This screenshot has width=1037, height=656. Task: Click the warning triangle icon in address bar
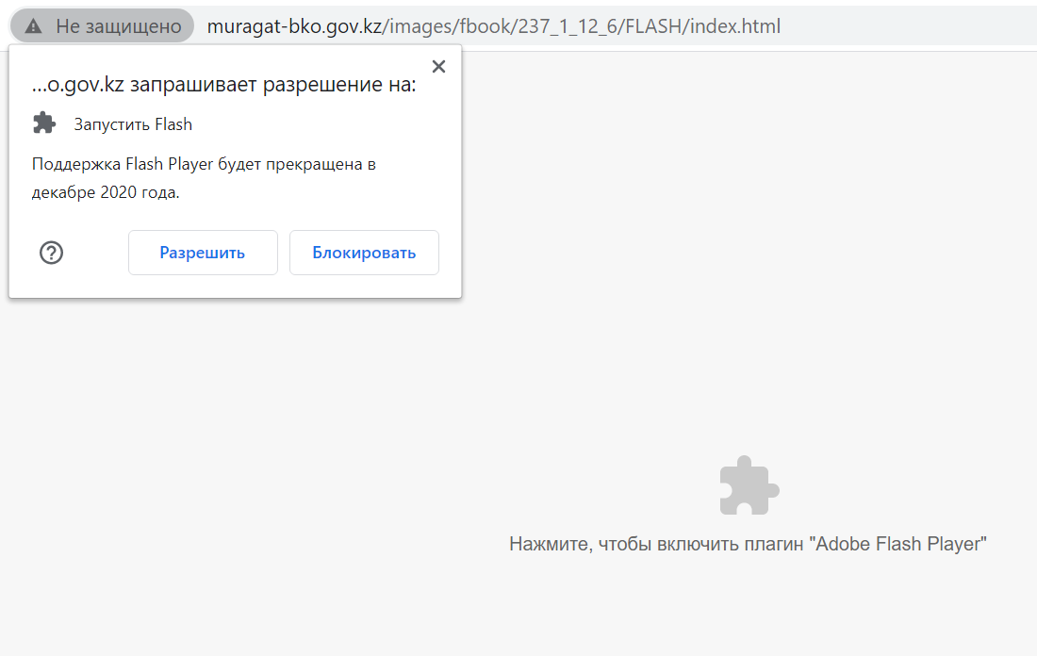tap(33, 25)
